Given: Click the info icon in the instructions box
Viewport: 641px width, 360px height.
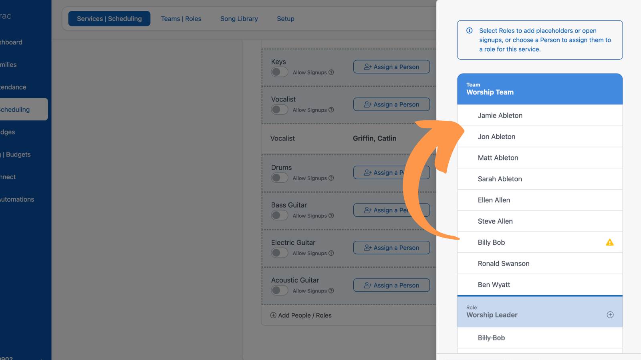Looking at the screenshot, I should (x=470, y=30).
